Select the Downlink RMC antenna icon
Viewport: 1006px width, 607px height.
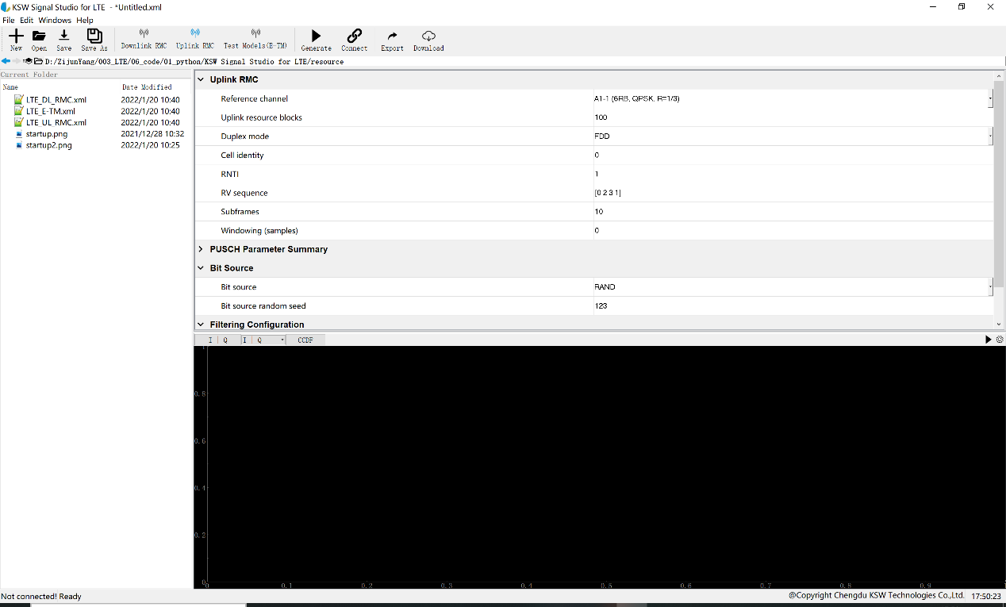(144, 33)
